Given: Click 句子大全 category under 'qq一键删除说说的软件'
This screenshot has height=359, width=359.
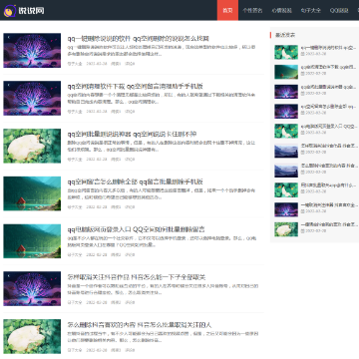Looking at the screenshot, I should point(75,64).
